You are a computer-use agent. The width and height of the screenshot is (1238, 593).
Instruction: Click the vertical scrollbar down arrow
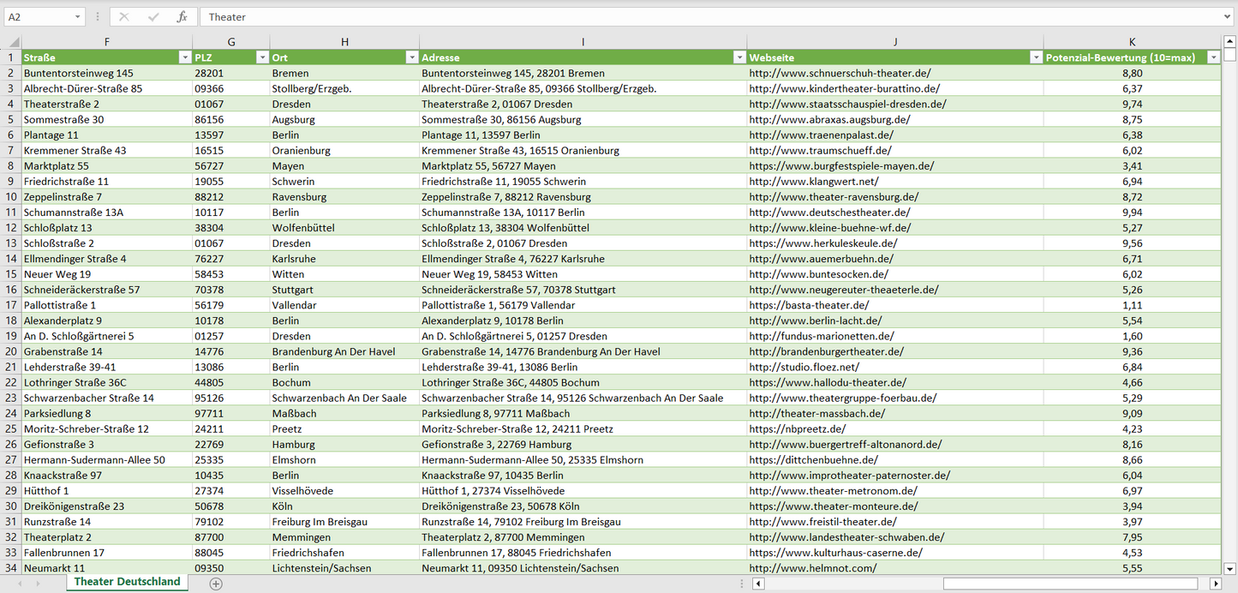point(1230,567)
